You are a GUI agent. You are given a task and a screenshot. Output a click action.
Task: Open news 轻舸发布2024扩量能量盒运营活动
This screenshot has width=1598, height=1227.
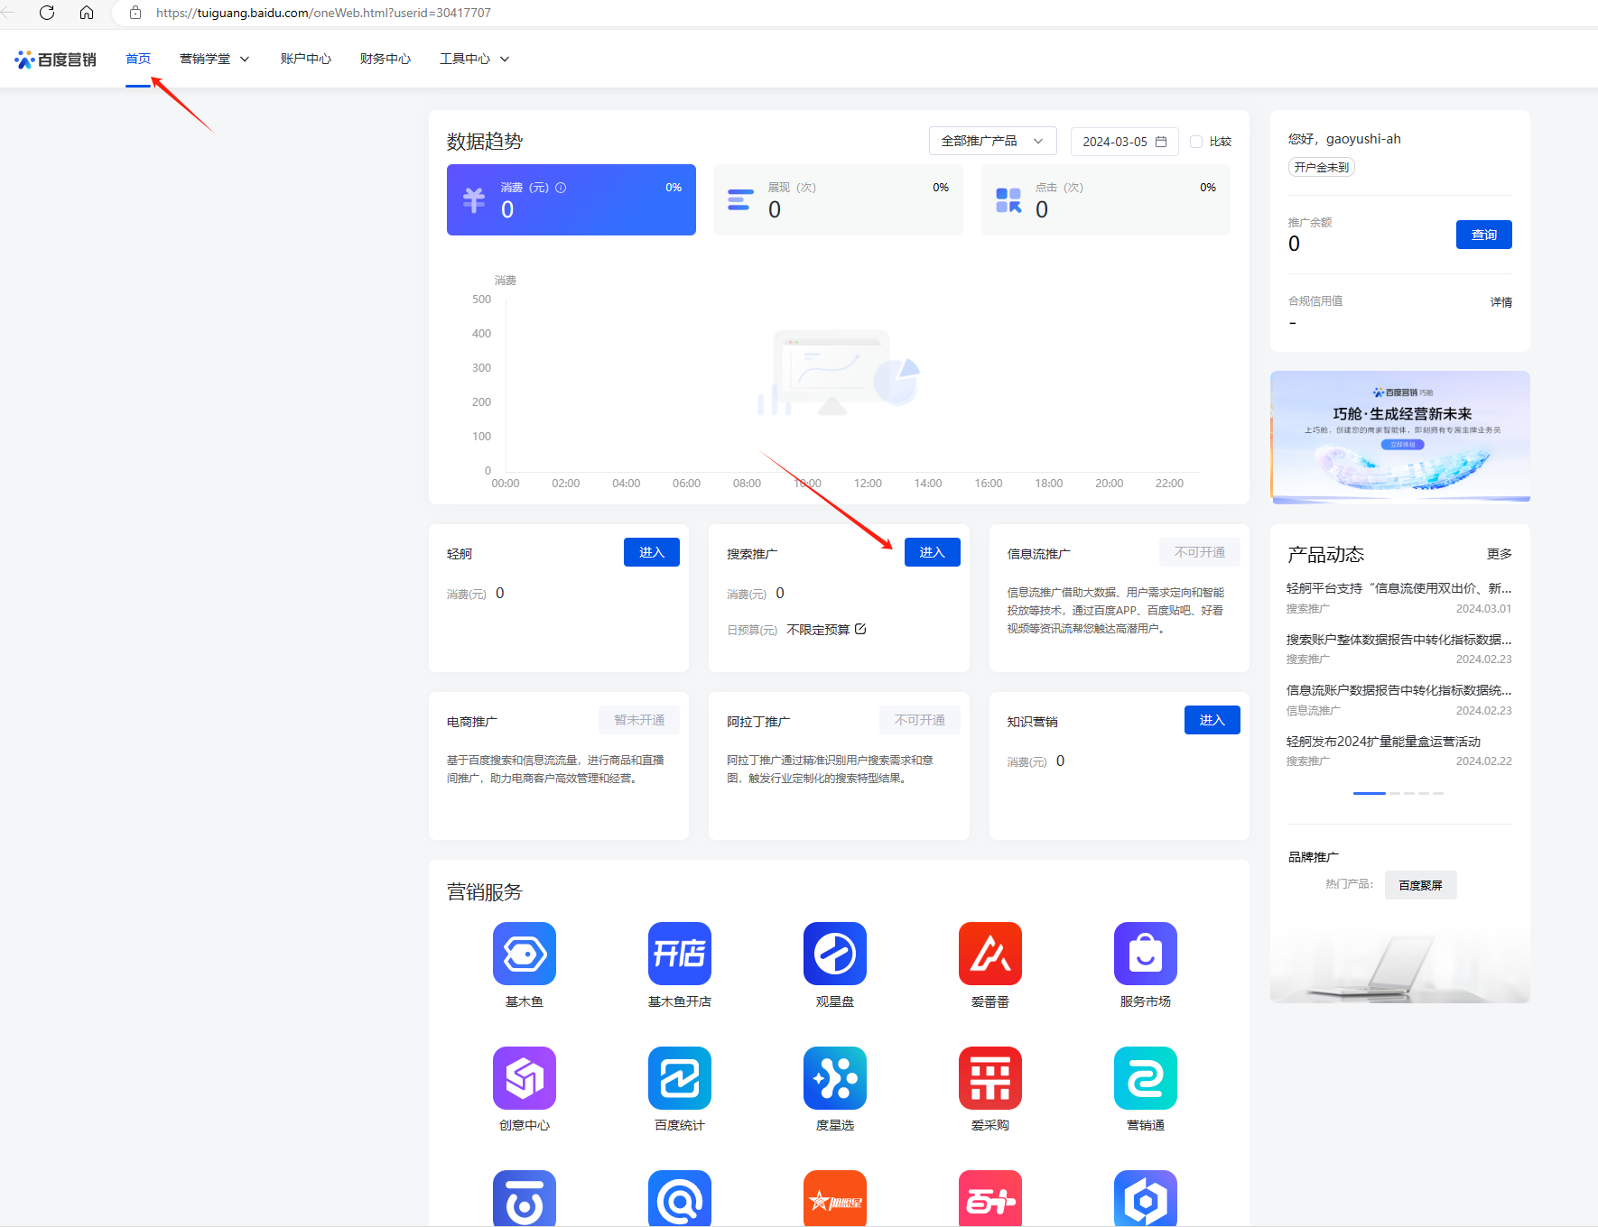click(1384, 742)
